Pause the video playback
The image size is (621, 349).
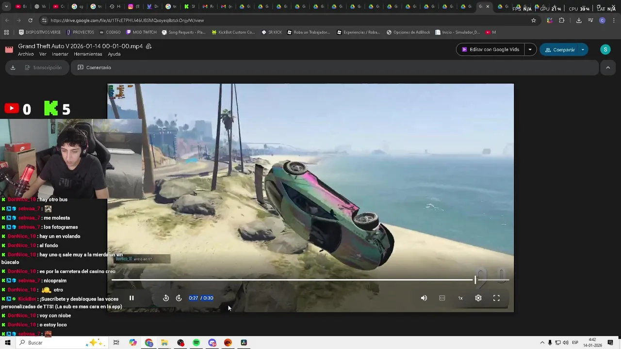point(131,298)
